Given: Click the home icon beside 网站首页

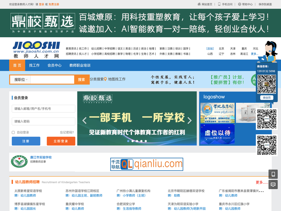Looking at the screenshot, I should tap(199, 4).
